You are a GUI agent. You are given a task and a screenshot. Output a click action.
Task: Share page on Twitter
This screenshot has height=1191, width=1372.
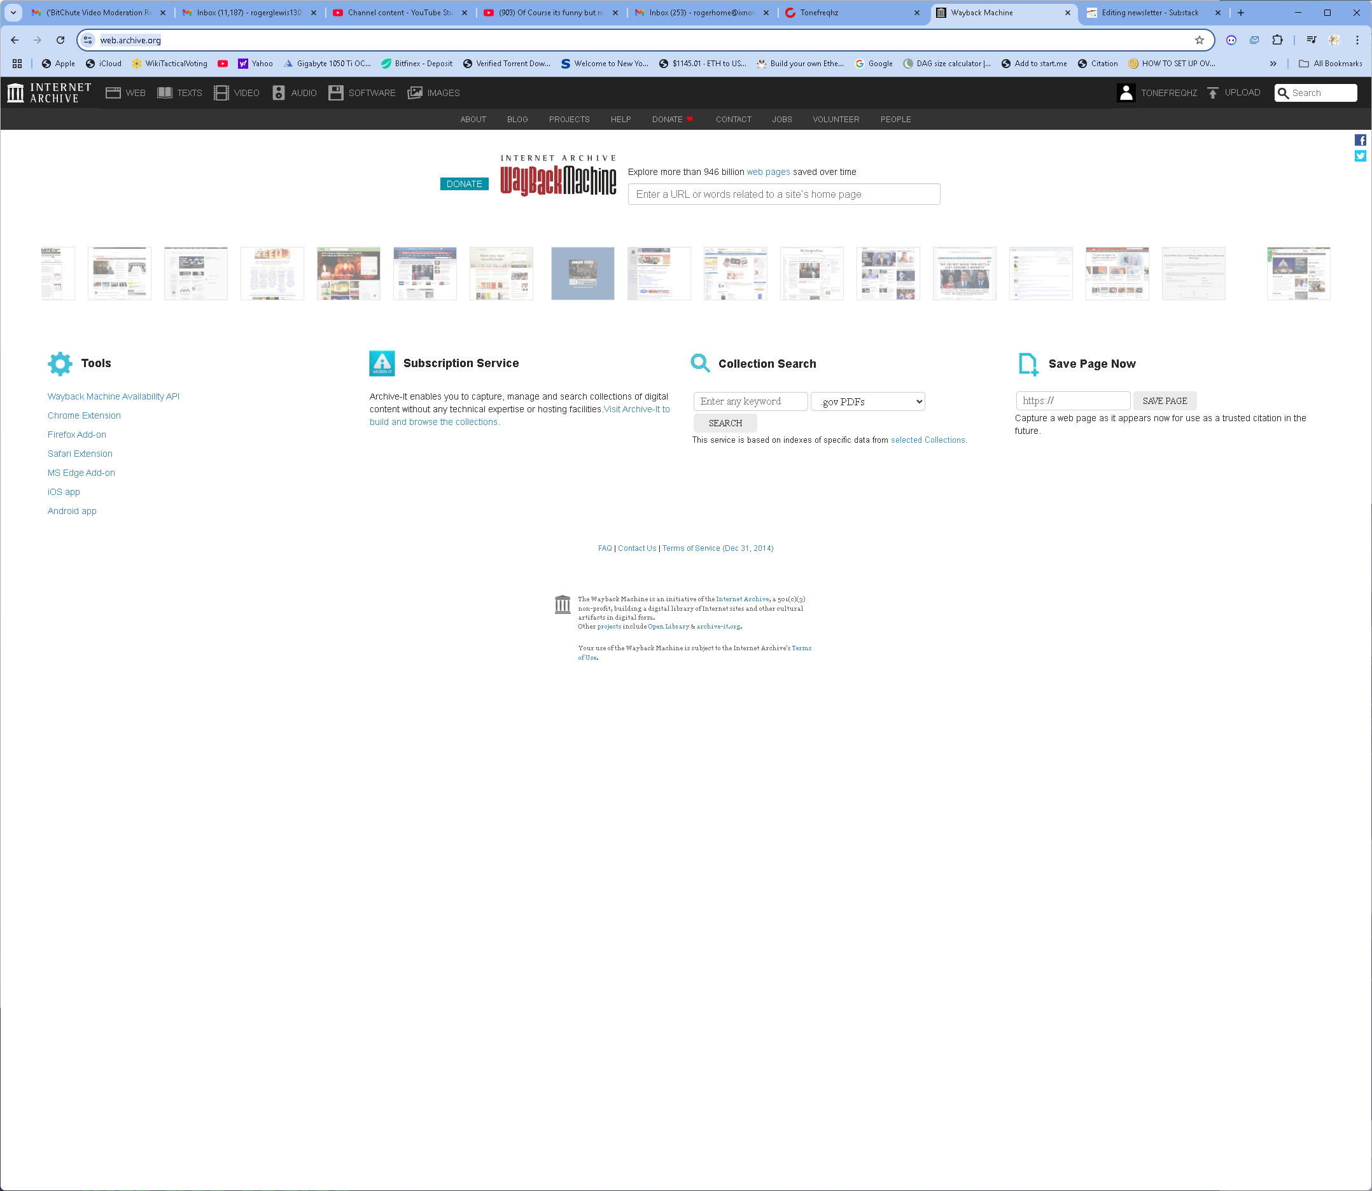coord(1360,156)
